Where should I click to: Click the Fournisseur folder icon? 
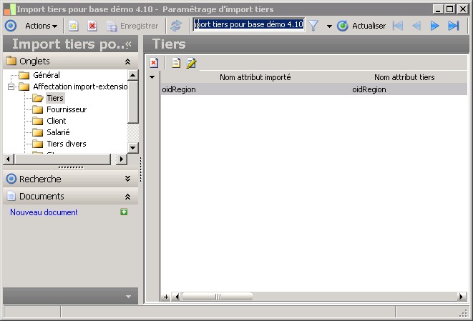pyautogui.click(x=38, y=109)
